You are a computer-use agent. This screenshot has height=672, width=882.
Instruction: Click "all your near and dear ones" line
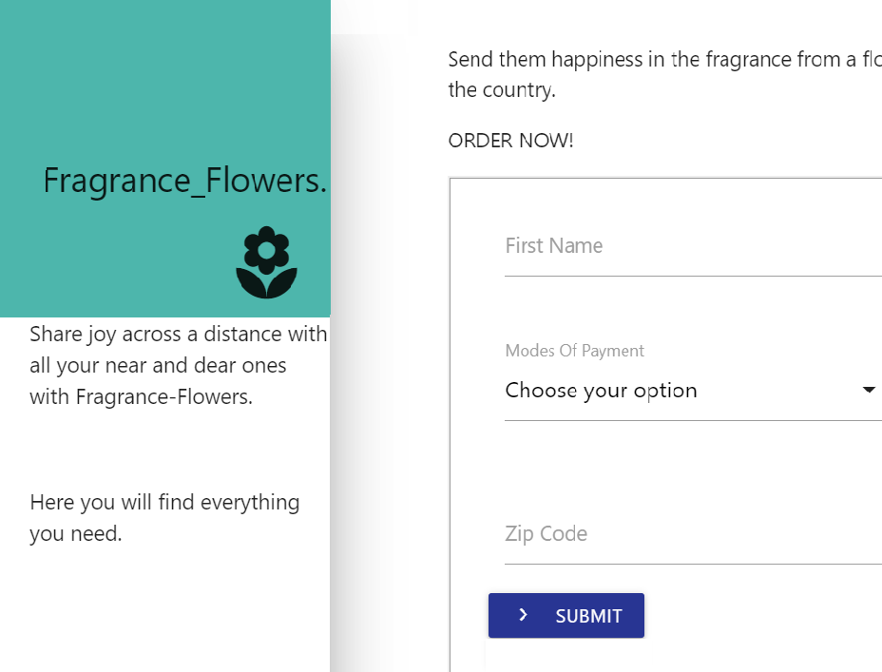pos(158,366)
